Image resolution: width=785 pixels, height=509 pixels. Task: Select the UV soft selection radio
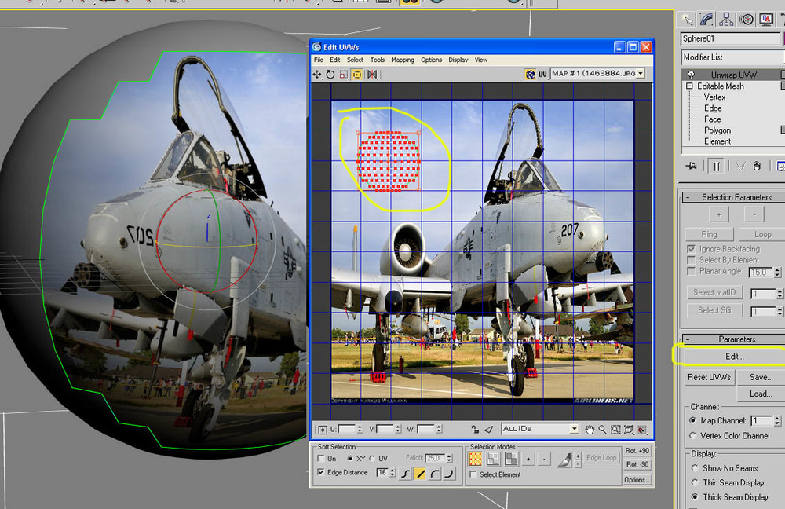[x=372, y=459]
